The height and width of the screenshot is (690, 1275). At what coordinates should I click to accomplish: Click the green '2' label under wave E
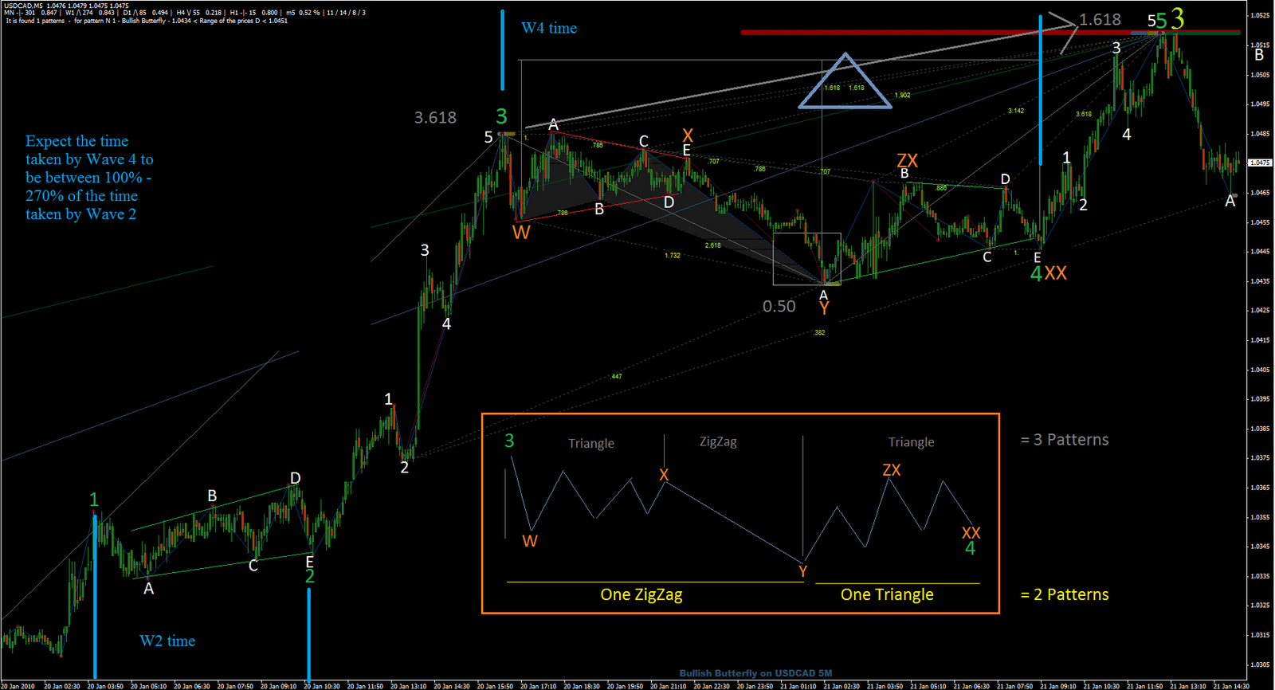point(310,576)
